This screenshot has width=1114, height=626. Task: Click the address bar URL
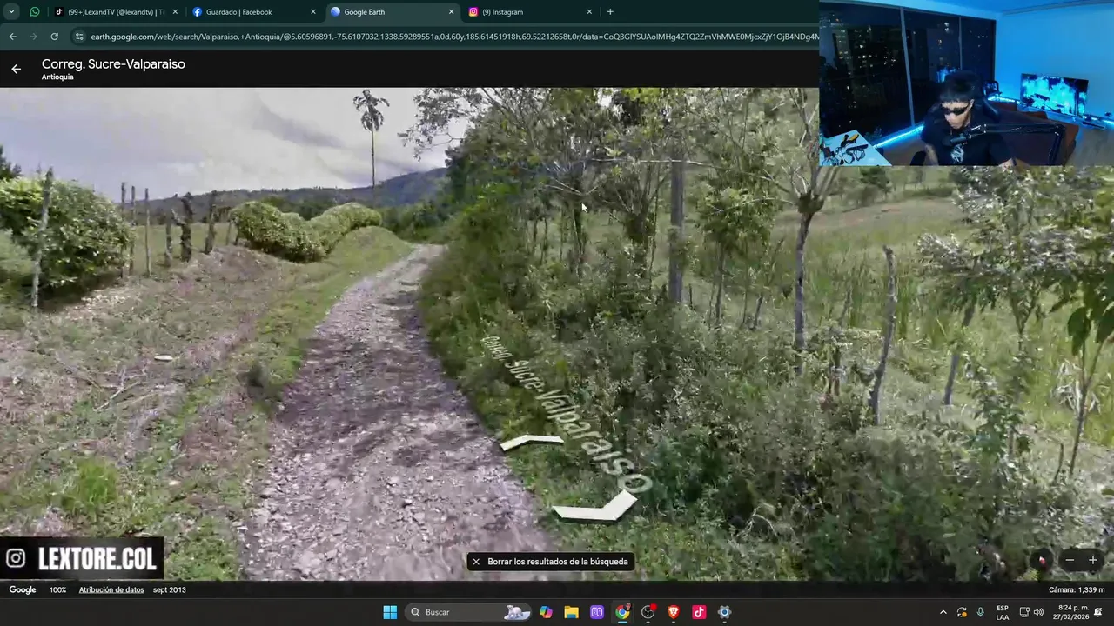point(453,37)
